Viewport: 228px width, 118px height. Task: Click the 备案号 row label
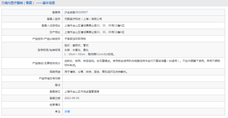pos(56,12)
